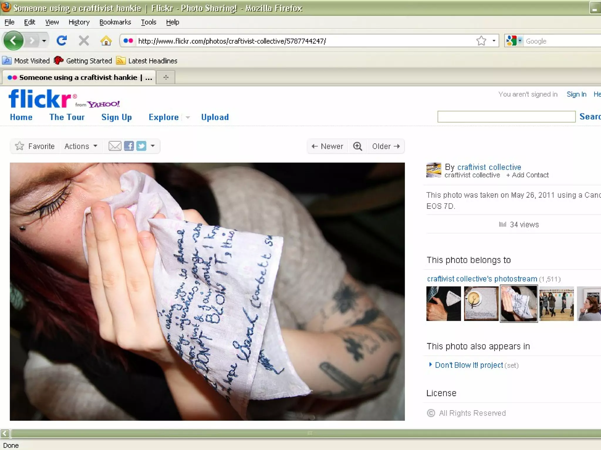Toggle the Favorite star on the photo

coord(20,146)
